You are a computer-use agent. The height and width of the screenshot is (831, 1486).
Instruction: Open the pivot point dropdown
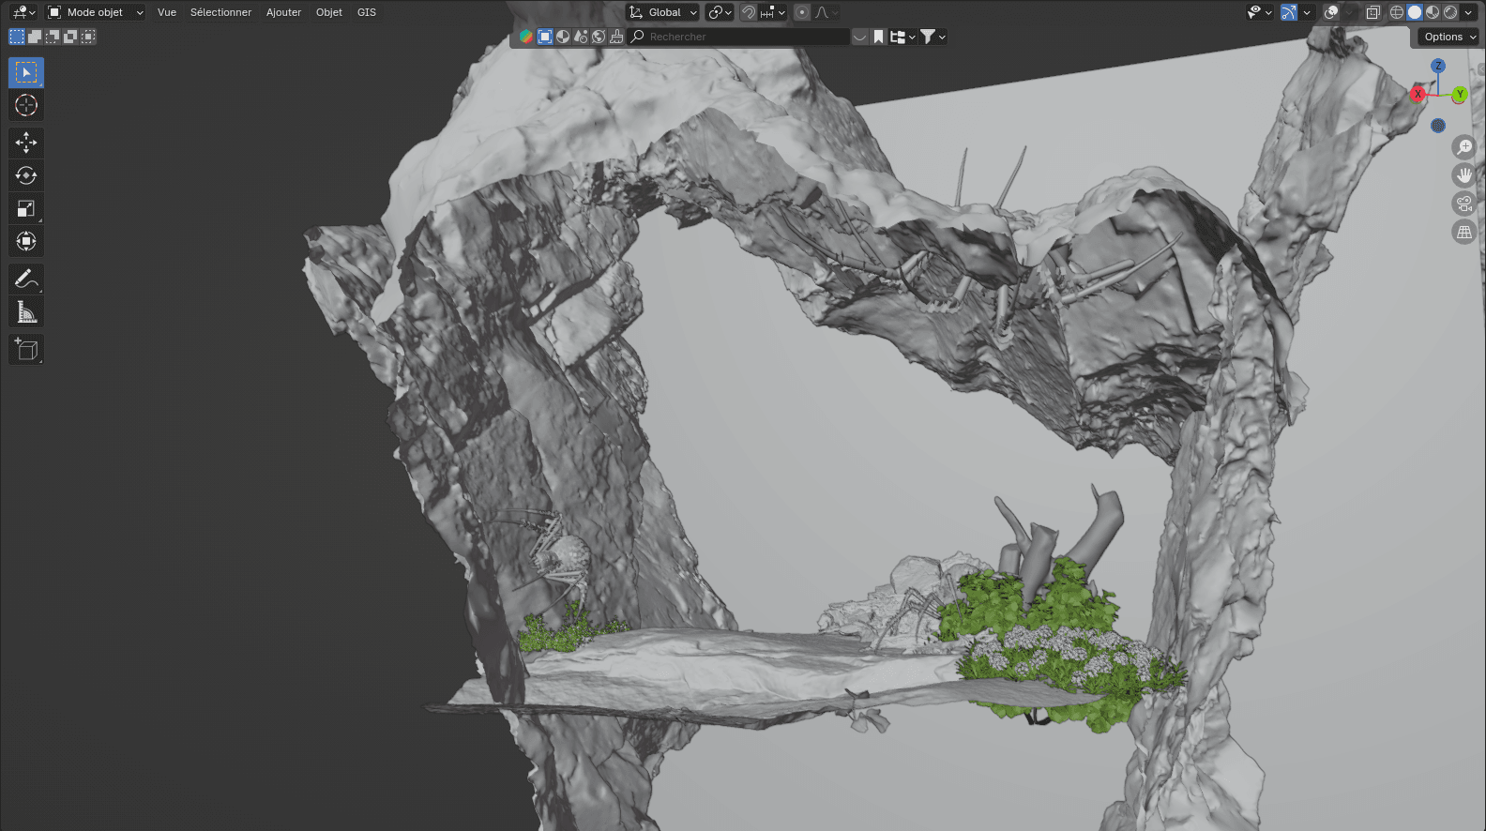[x=720, y=12]
